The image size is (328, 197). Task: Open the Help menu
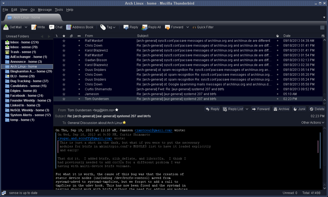click(70, 10)
